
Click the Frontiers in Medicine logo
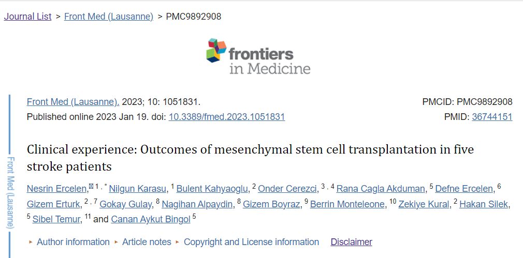click(258, 57)
